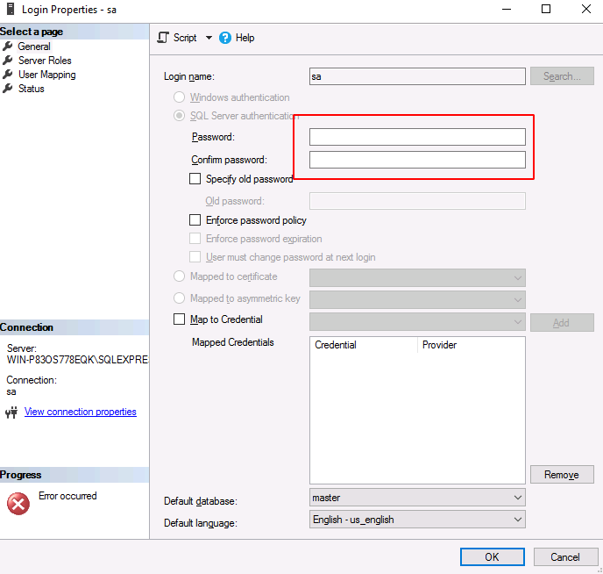Viewport: 603px width, 574px height.
Task: Click the Confirm password input field
Action: pyautogui.click(x=417, y=160)
